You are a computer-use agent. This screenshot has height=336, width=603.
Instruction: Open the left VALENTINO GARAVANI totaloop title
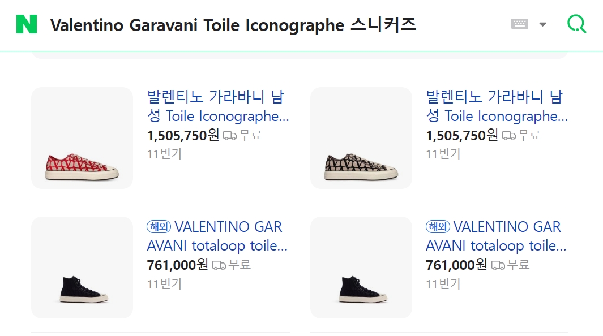pos(218,236)
